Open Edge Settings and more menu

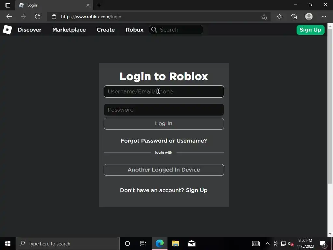pyautogui.click(x=324, y=17)
